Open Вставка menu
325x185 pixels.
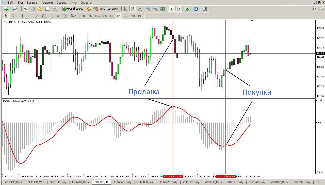[x=32, y=3]
